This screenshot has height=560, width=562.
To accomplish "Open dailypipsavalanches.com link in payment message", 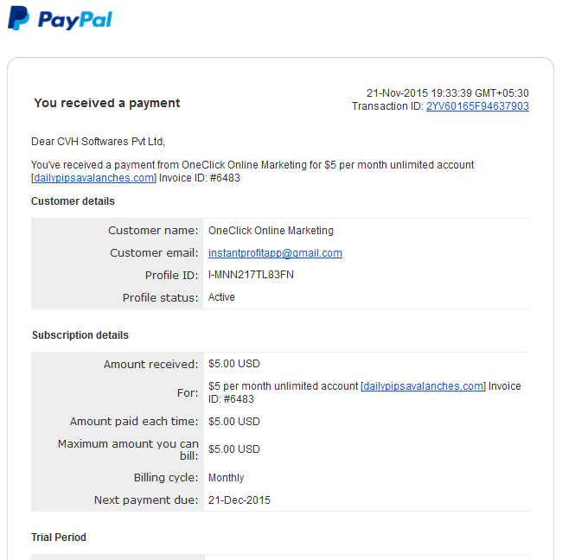I will tap(94, 178).
